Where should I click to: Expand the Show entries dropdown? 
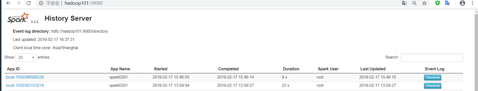[x=26, y=58]
